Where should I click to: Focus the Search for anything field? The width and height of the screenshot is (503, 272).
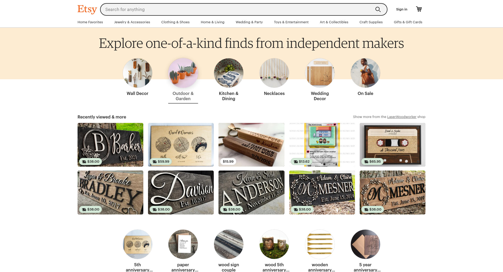[238, 9]
